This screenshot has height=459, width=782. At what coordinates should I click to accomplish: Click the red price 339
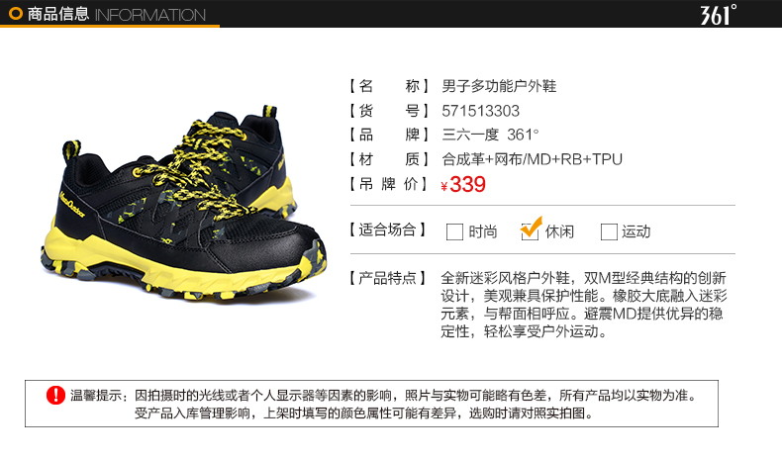pos(467,184)
